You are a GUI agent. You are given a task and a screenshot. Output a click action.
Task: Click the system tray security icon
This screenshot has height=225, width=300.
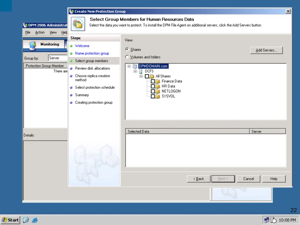[x=273, y=220]
